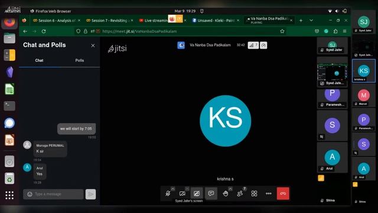Select Syed Jafer participant thumbnail
Screen dimensions: 378x213
(x=332, y=46)
